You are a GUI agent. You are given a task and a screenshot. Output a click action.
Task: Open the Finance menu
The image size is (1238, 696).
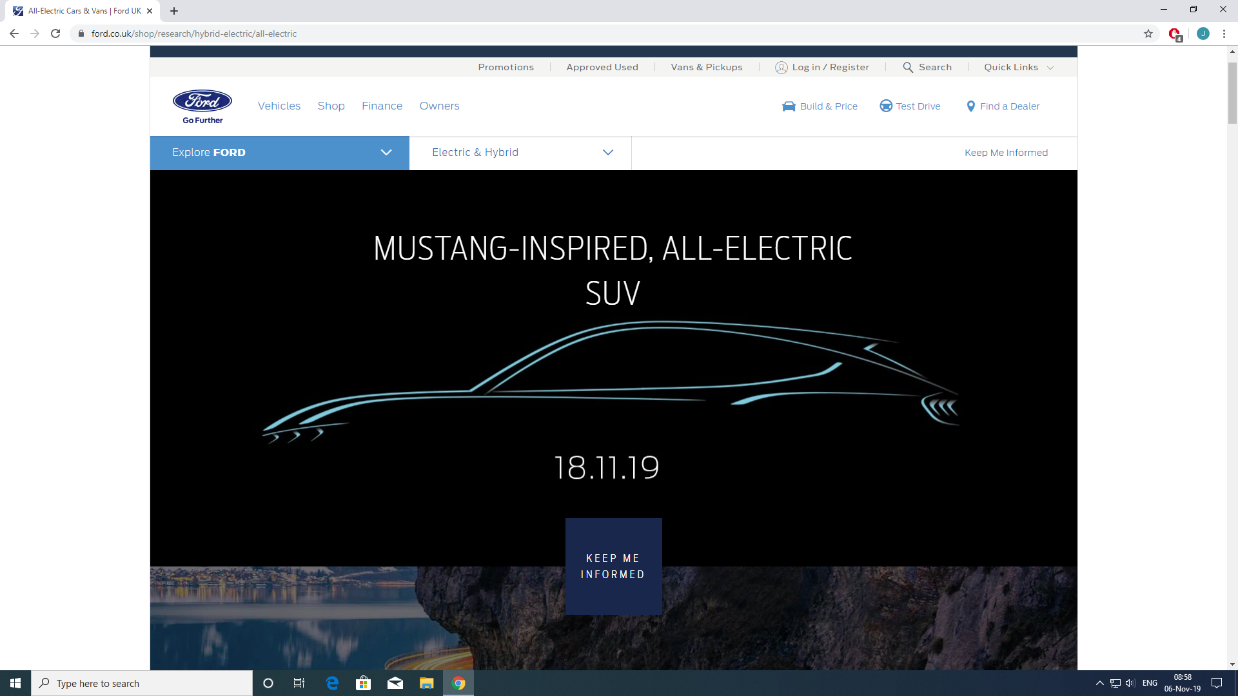(x=382, y=106)
